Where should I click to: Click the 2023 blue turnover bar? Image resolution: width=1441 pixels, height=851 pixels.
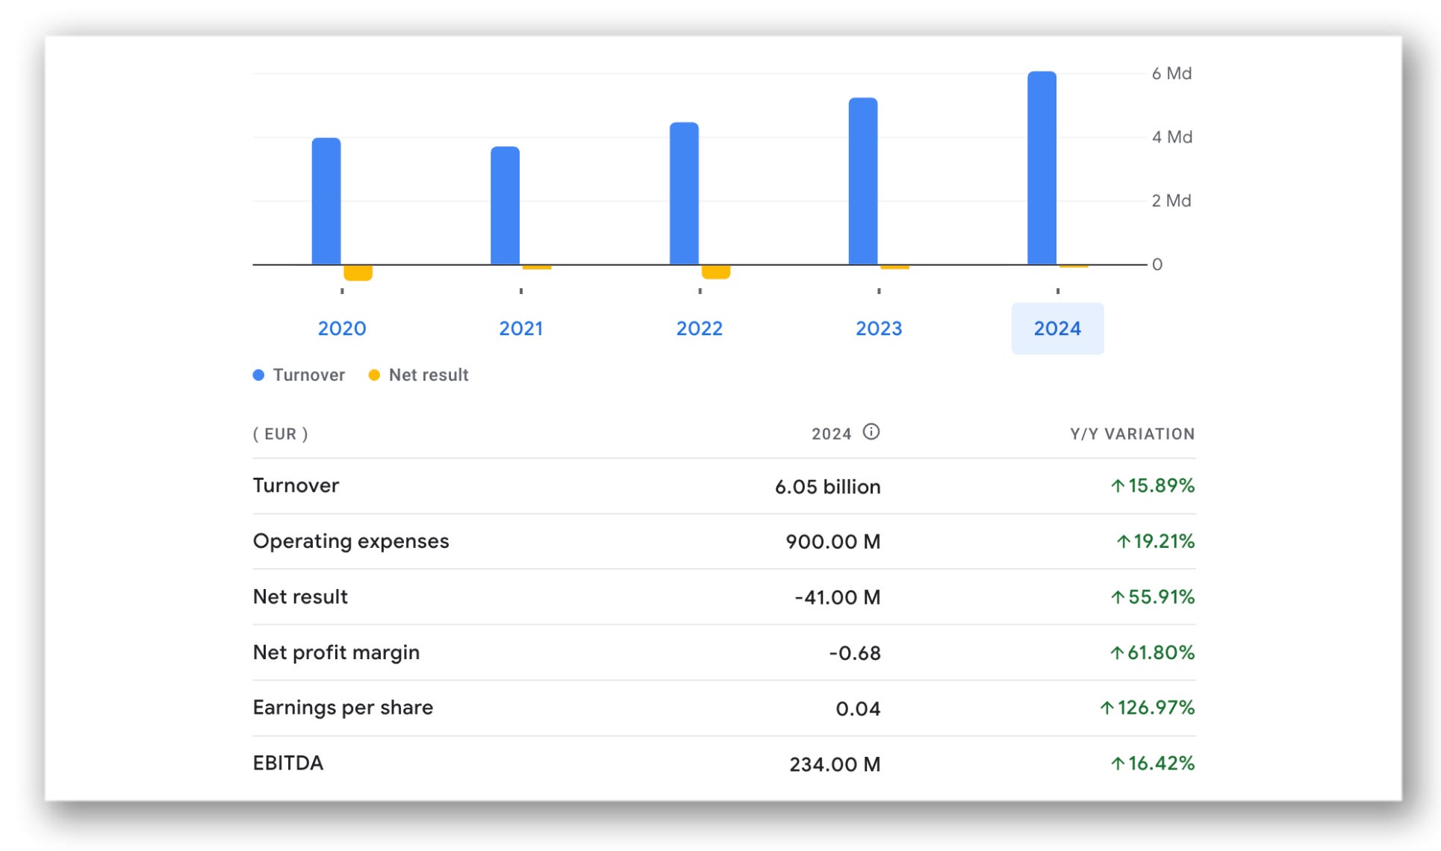pos(862,181)
